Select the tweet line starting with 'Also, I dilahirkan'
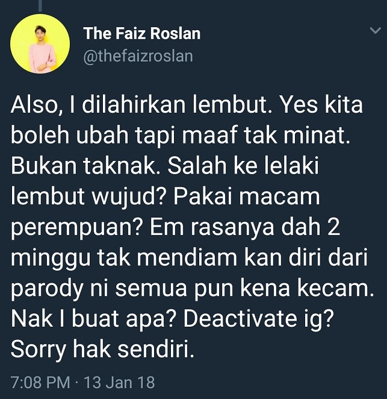Image resolution: width=387 pixels, height=399 pixels. click(x=187, y=105)
